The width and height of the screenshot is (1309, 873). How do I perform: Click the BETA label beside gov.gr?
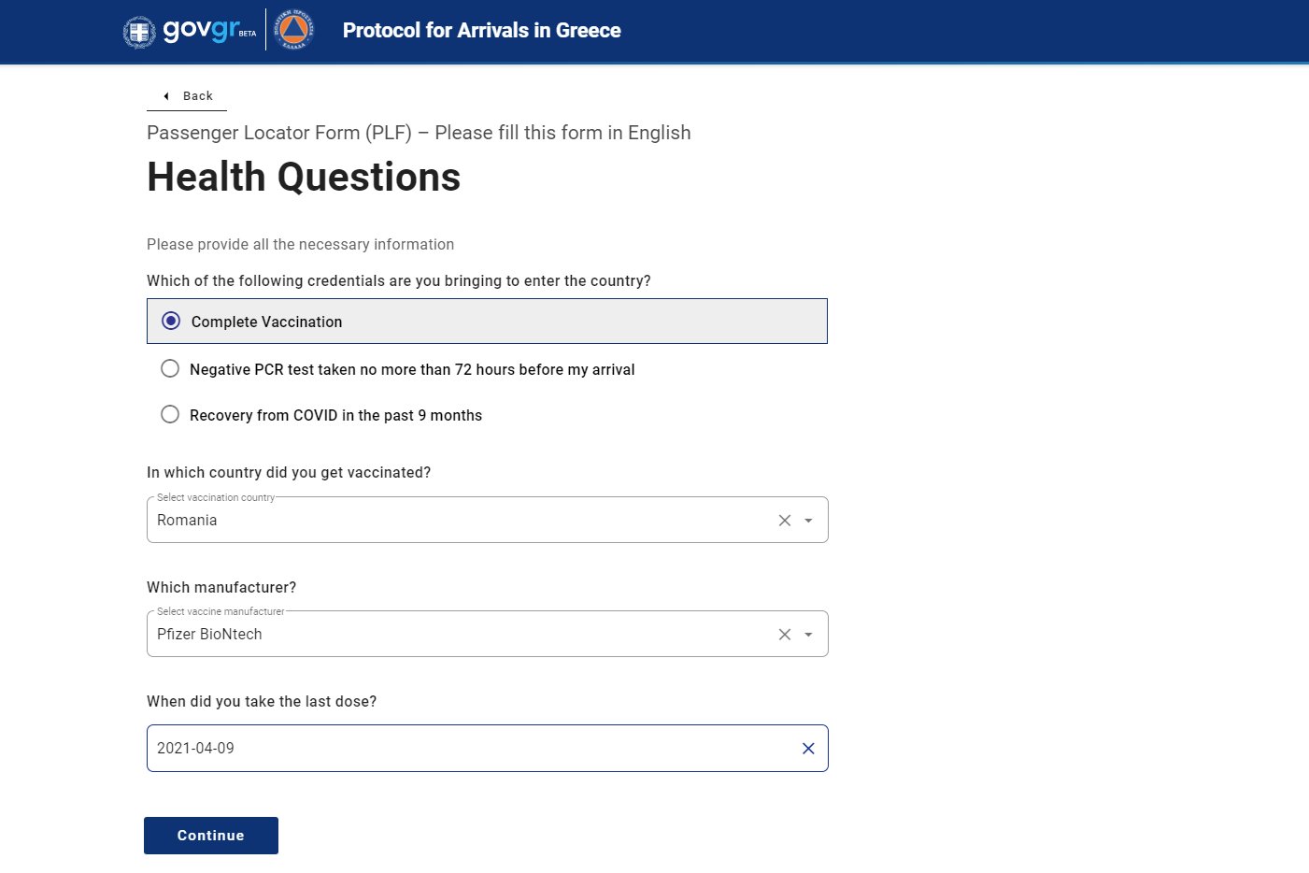248,34
